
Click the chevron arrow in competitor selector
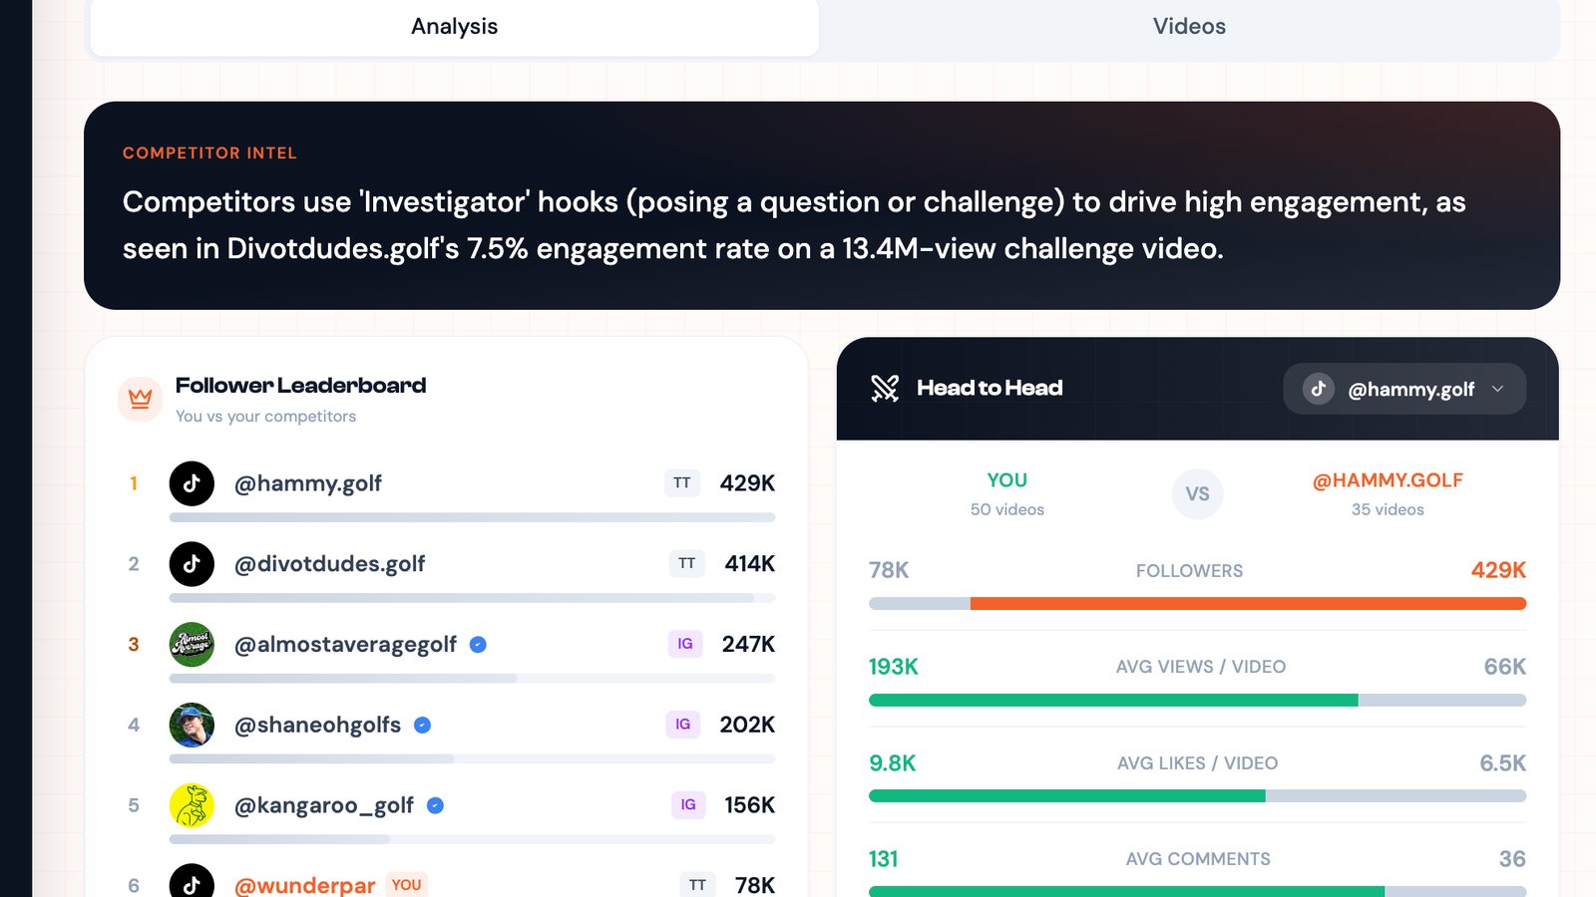click(1497, 389)
